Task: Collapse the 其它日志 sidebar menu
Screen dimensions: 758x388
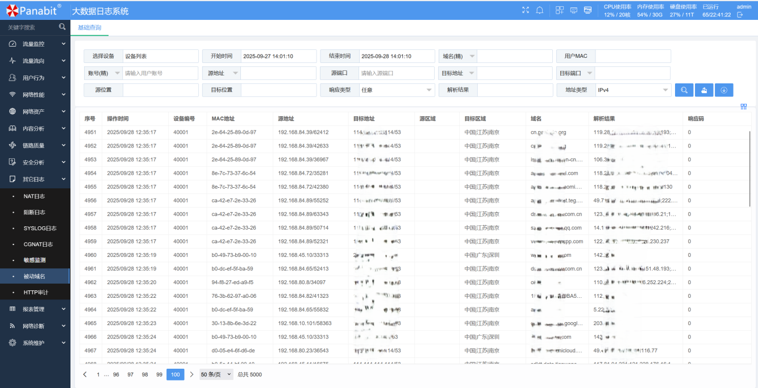Action: pyautogui.click(x=35, y=179)
